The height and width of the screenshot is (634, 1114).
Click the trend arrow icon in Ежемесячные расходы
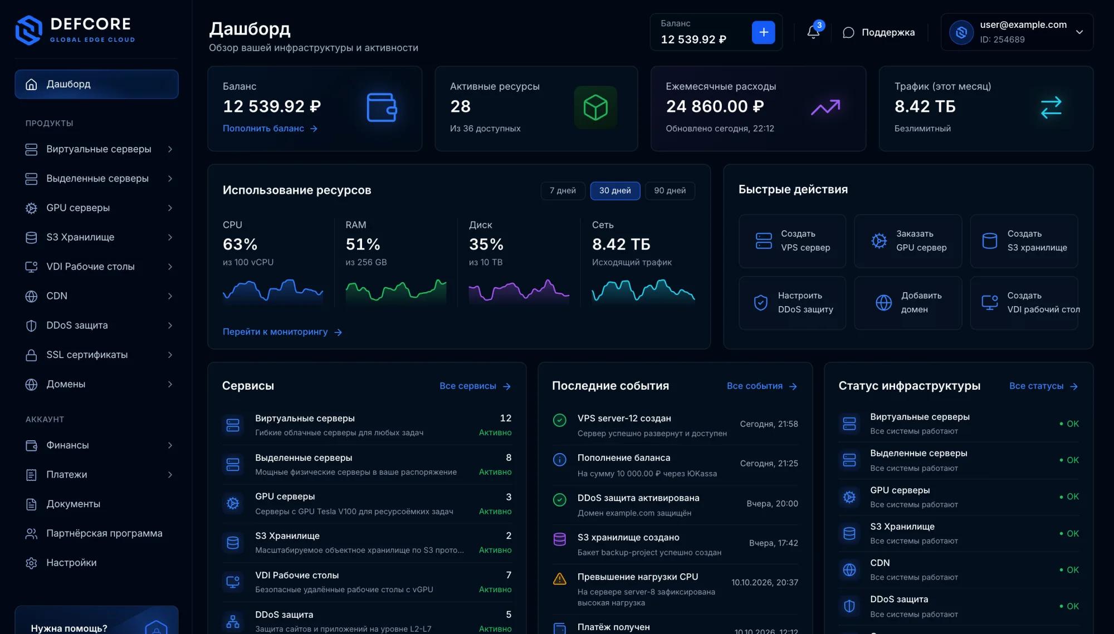pos(825,107)
